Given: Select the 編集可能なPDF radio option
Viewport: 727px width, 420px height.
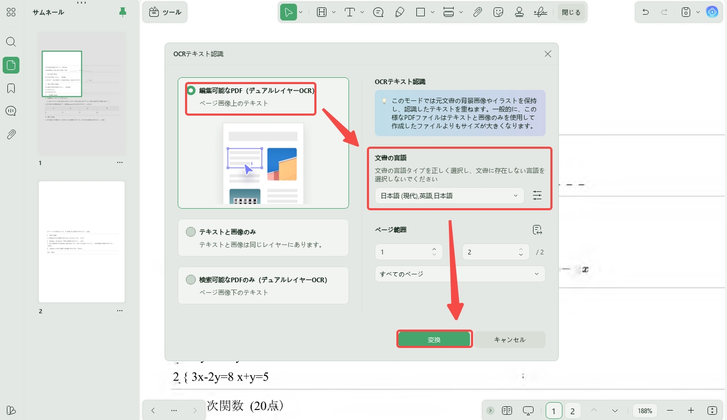Looking at the screenshot, I should (191, 90).
